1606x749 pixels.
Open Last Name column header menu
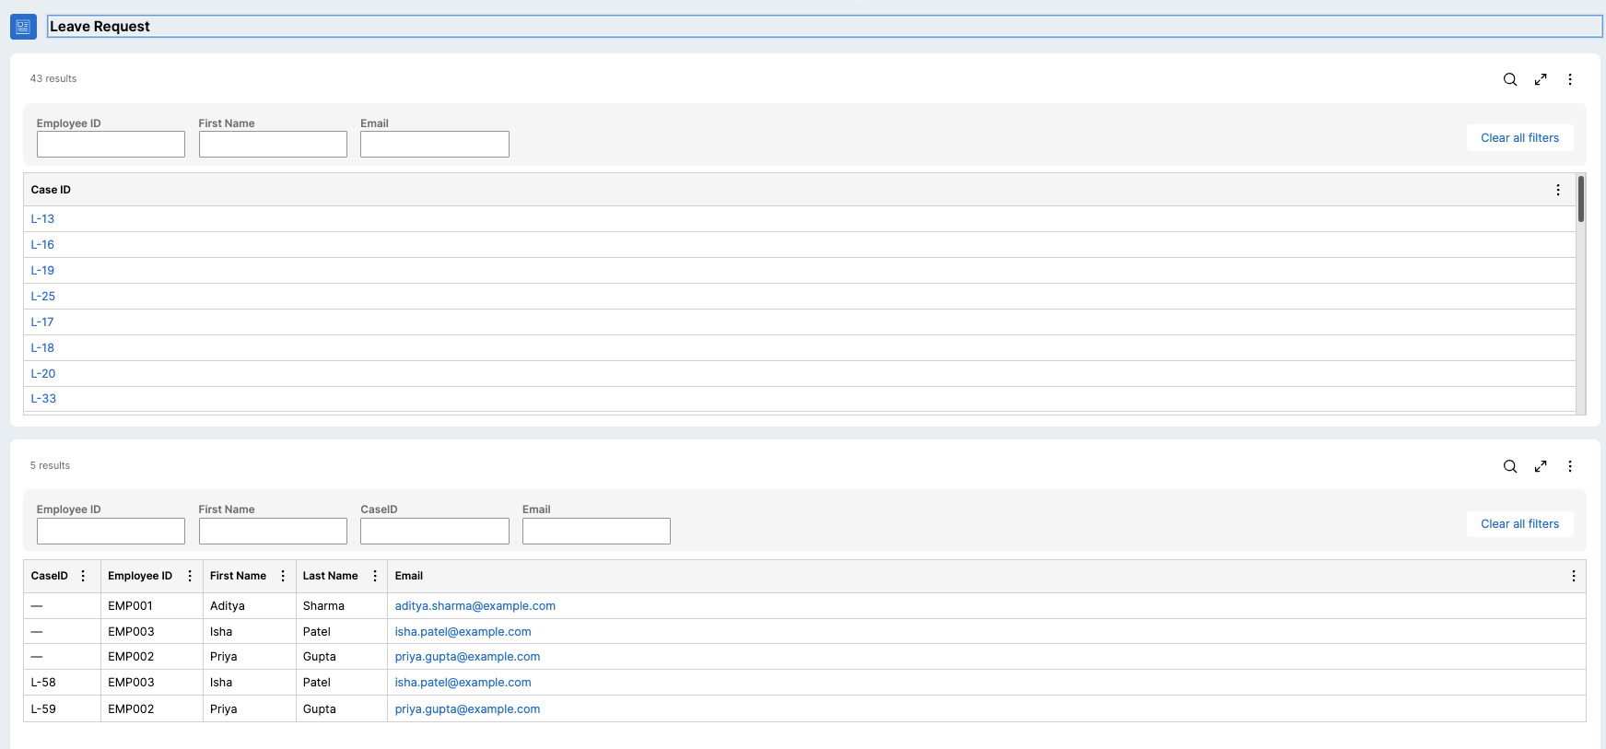pyautogui.click(x=375, y=576)
